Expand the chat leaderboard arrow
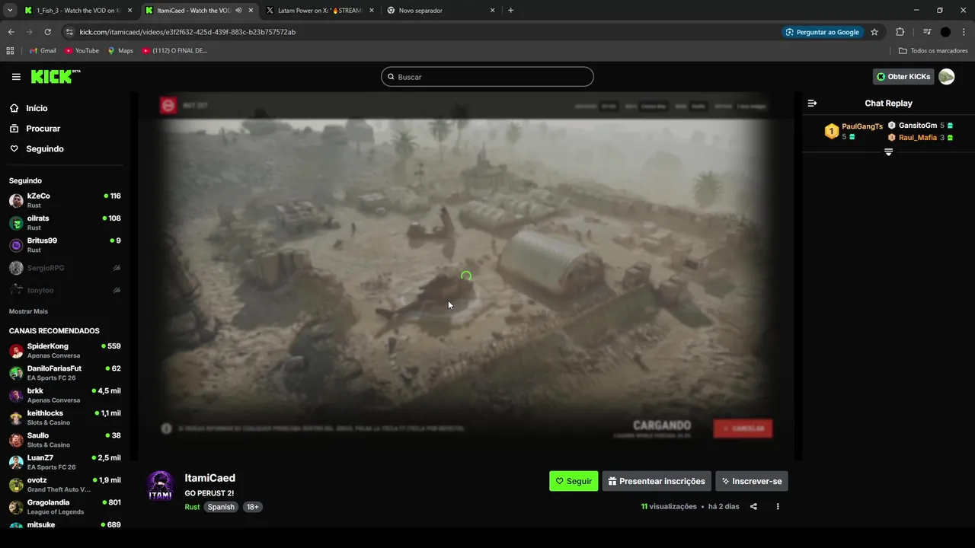975x548 pixels. 888,152
